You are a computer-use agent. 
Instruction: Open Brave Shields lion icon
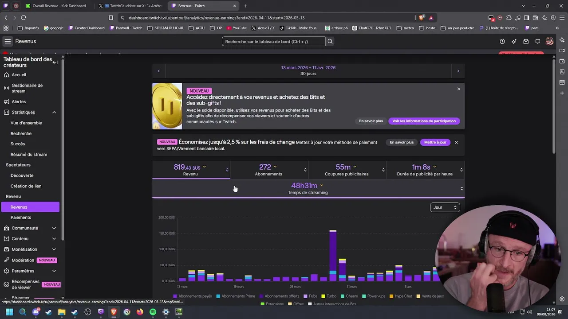tap(421, 18)
